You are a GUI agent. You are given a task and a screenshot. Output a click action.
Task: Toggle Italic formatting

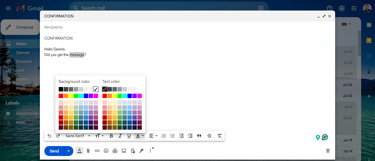coord(120,136)
